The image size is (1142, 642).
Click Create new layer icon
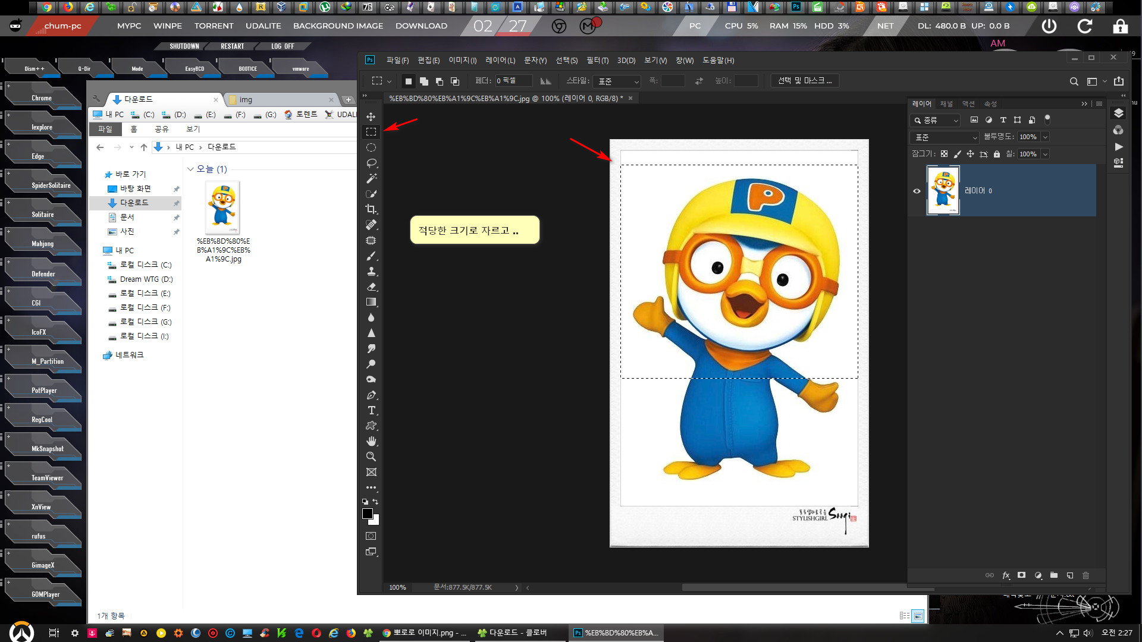pyautogui.click(x=1070, y=575)
